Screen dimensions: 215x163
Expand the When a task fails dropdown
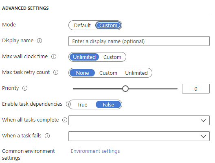(139, 136)
